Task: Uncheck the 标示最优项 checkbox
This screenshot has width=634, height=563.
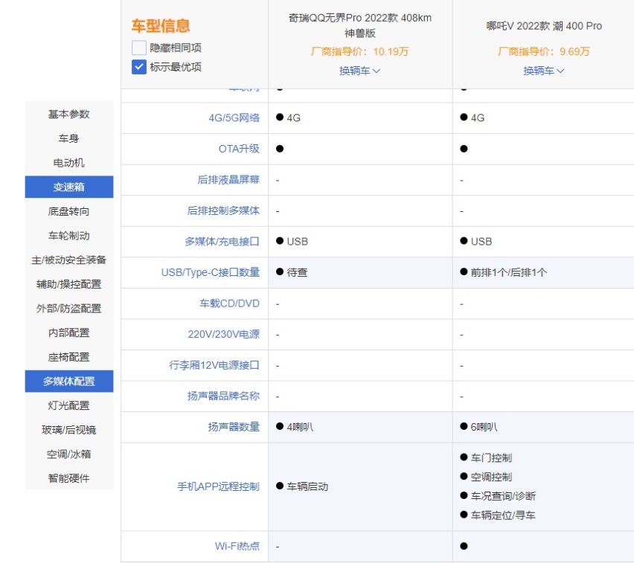Action: (x=138, y=67)
